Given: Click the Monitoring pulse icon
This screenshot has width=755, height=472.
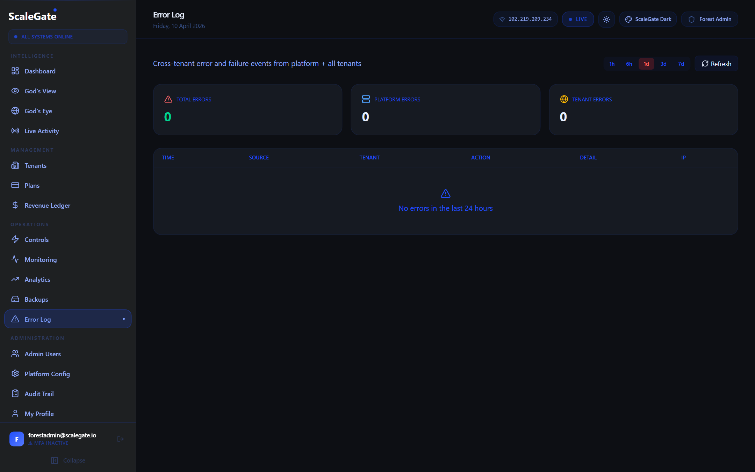Looking at the screenshot, I should [15, 259].
